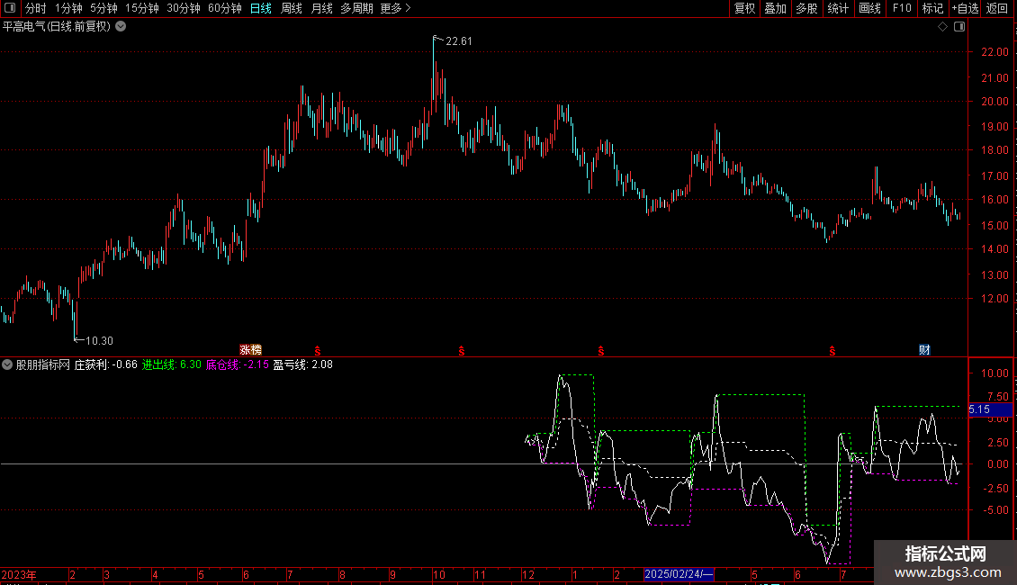This screenshot has height=585, width=1017.
Task: Click the S marker near July 2025
Action: tap(832, 351)
